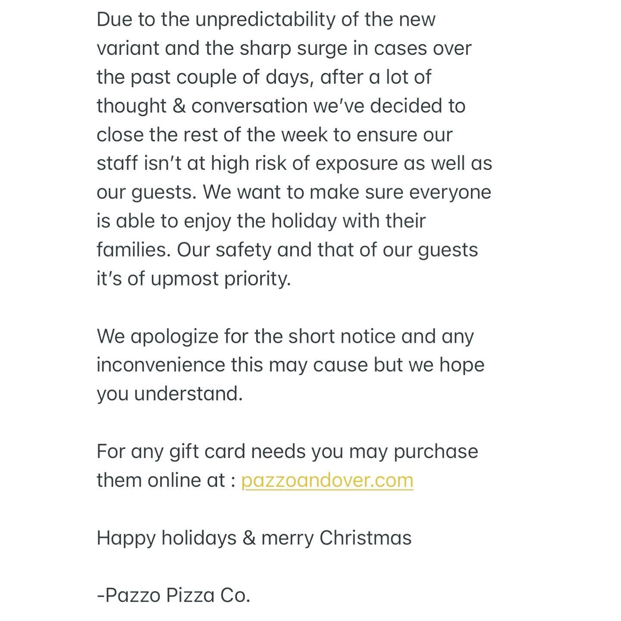
Task: Click the 'Happy holidays & merry Christmas' line
Action: click(x=254, y=538)
